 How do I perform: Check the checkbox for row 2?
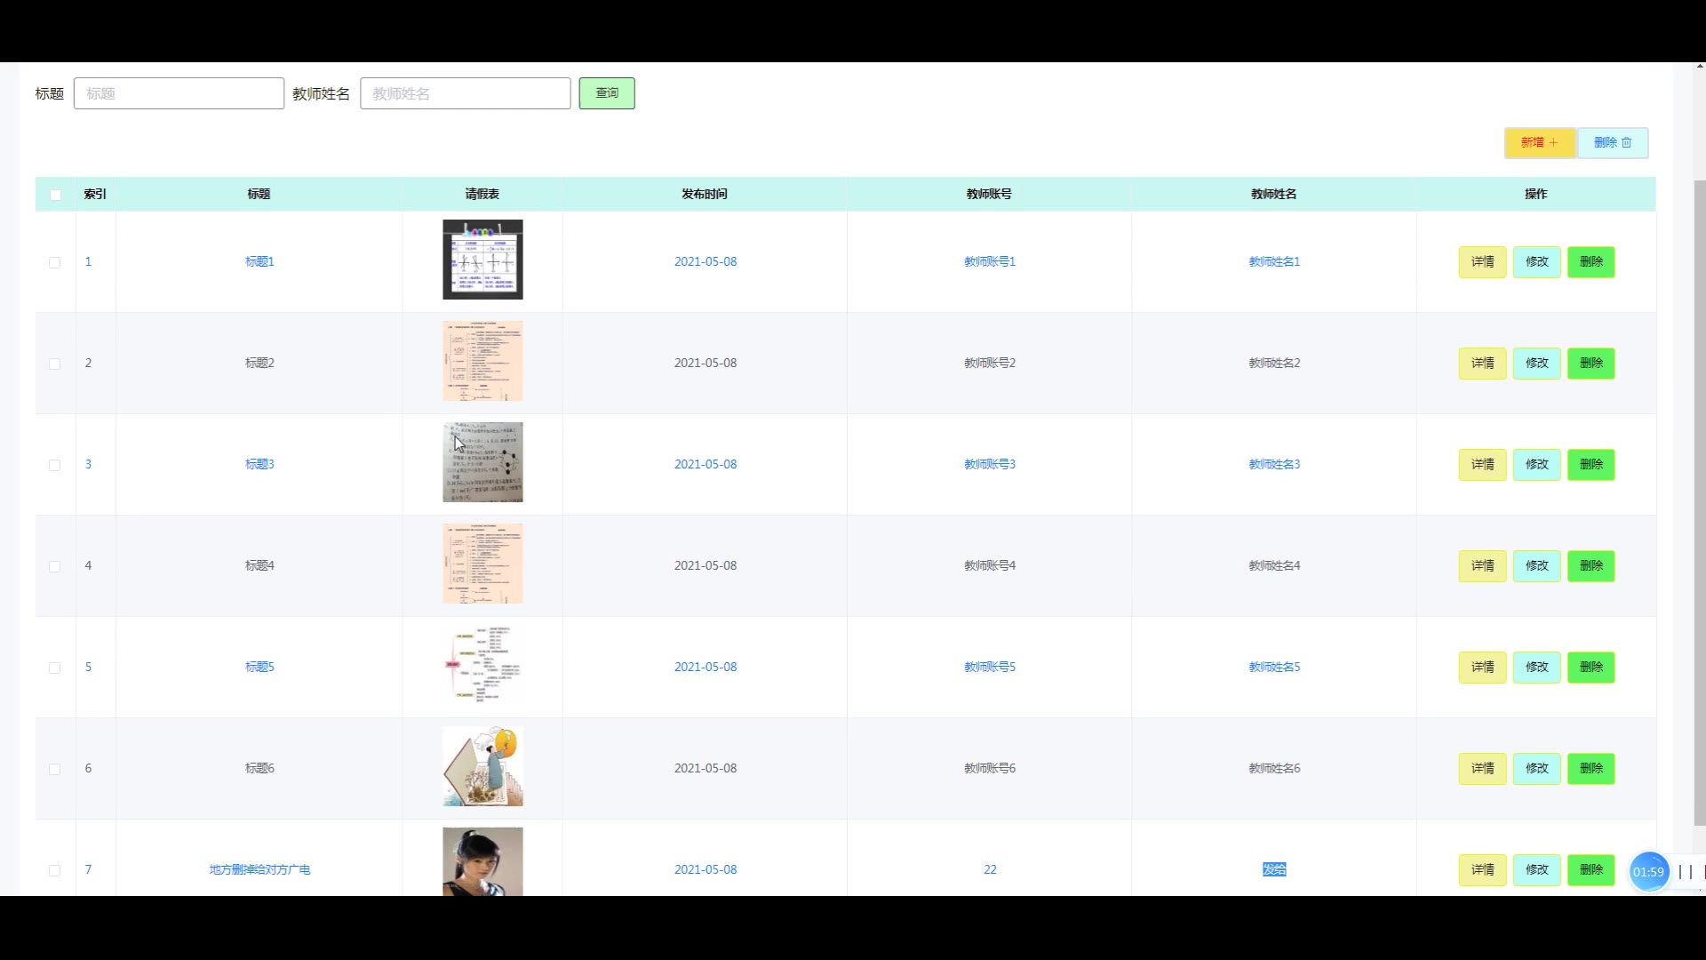(x=55, y=364)
